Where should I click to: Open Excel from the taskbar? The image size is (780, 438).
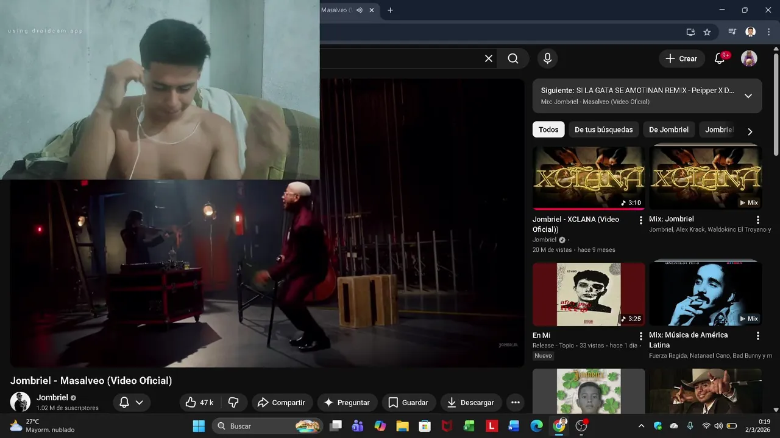tap(469, 426)
